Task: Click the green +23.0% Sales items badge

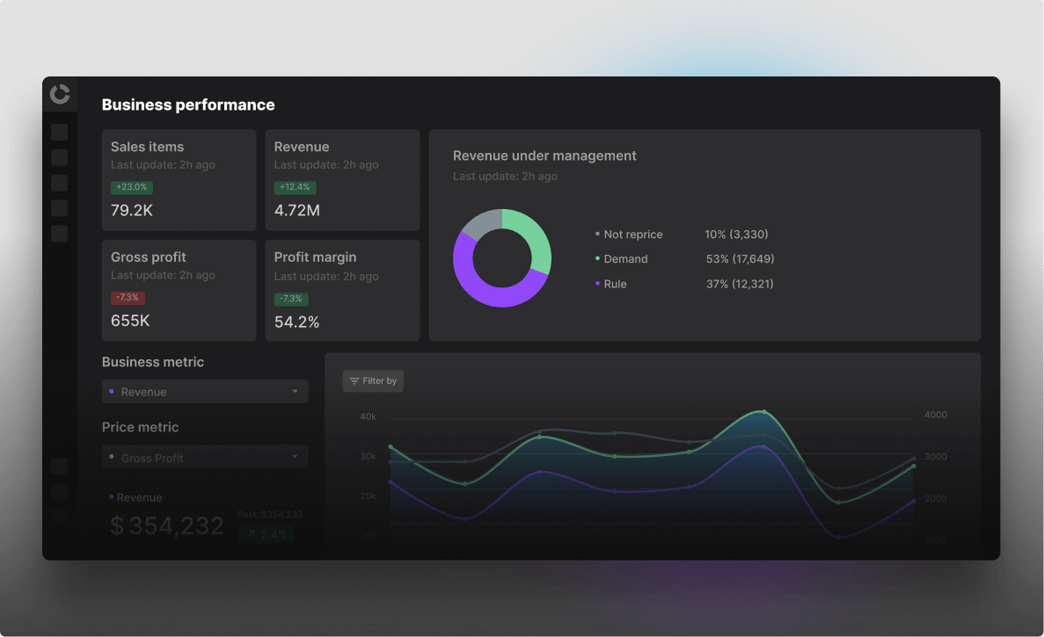Action: point(132,188)
